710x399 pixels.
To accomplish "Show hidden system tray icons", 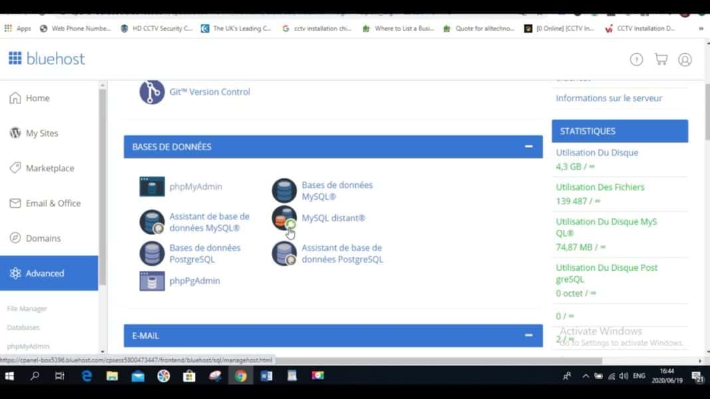I will [586, 376].
